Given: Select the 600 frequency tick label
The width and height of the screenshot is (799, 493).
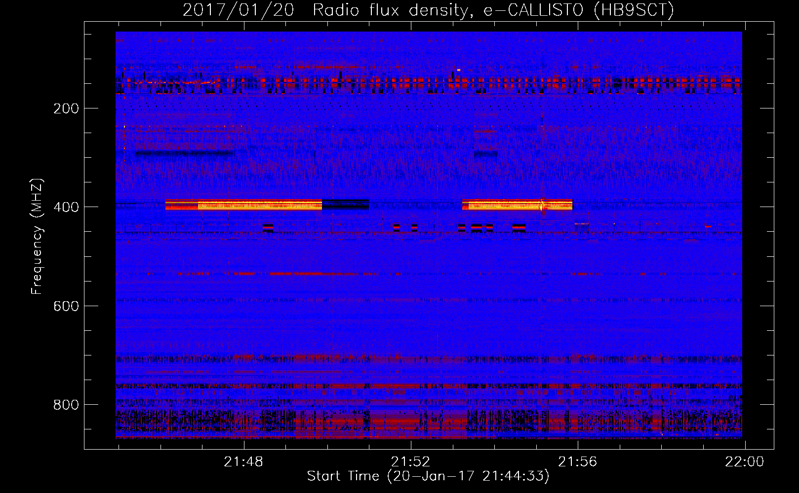Looking at the screenshot, I should click(x=66, y=306).
